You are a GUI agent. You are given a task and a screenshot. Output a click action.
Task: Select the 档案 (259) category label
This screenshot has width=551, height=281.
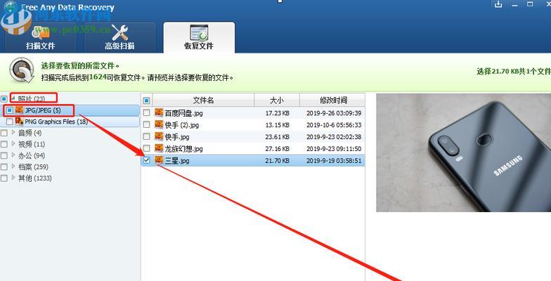34,167
